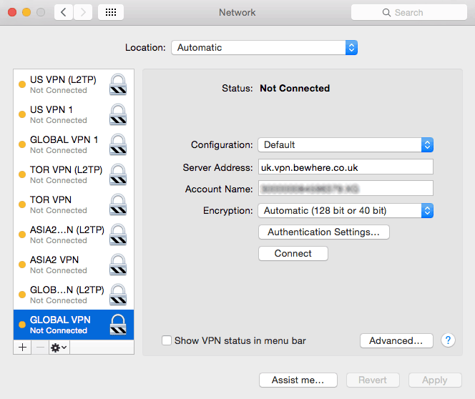Image resolution: width=475 pixels, height=399 pixels.
Task: Click lock icon of TOR VPN (L2TP)
Action: click(x=118, y=174)
